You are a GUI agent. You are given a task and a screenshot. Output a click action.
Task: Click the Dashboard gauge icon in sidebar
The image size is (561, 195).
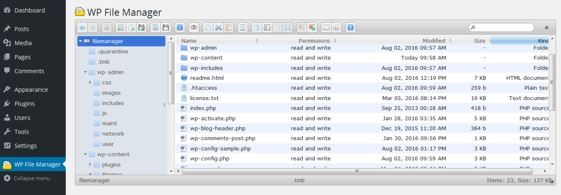(x=7, y=10)
